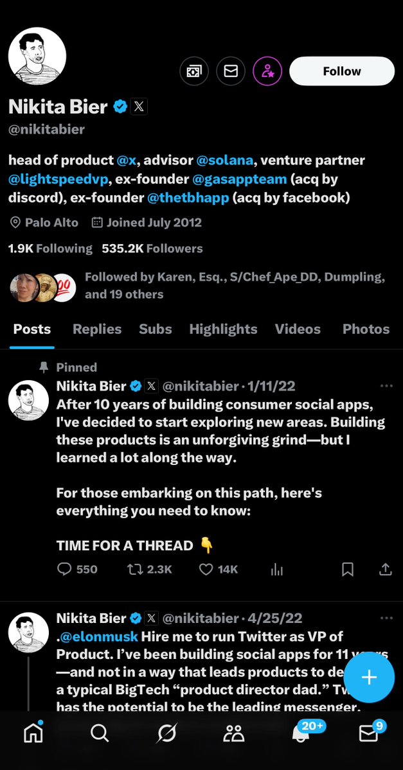Tap the money tip icon
This screenshot has height=770, width=403.
tap(193, 71)
